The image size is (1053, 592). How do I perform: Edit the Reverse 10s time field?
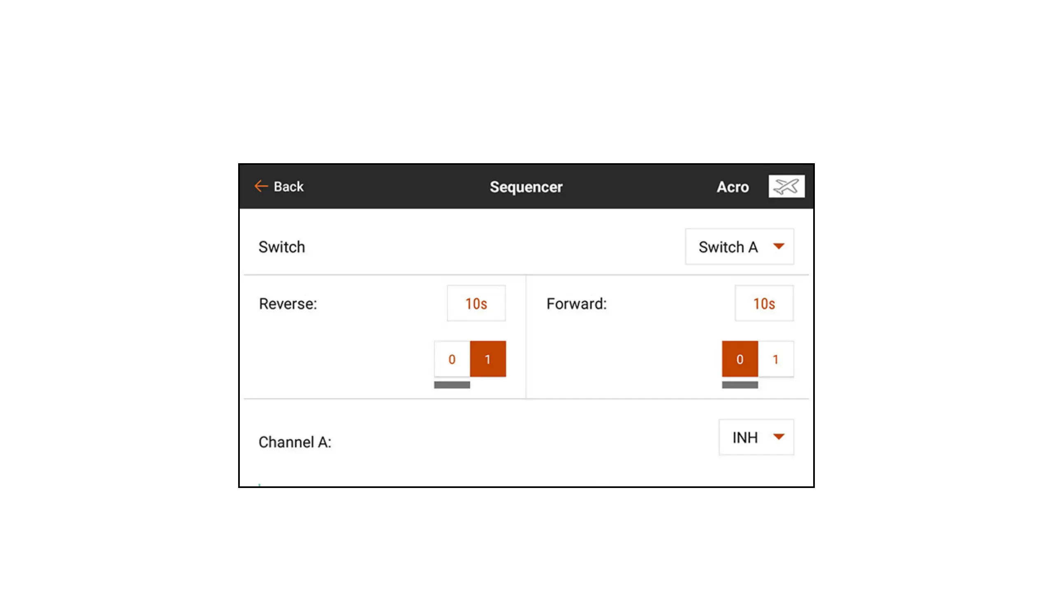click(x=476, y=303)
